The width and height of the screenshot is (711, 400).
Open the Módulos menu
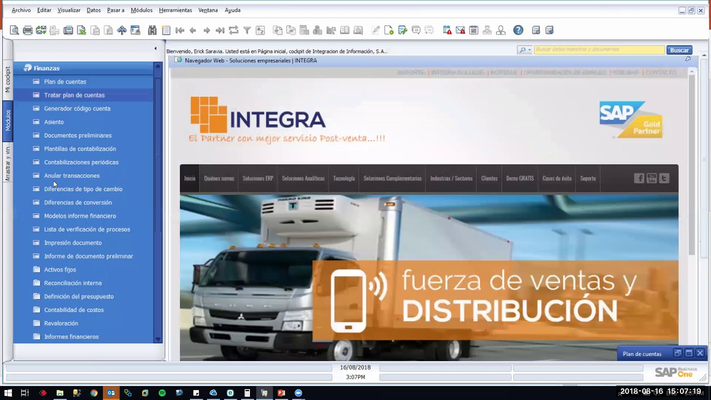point(142,10)
